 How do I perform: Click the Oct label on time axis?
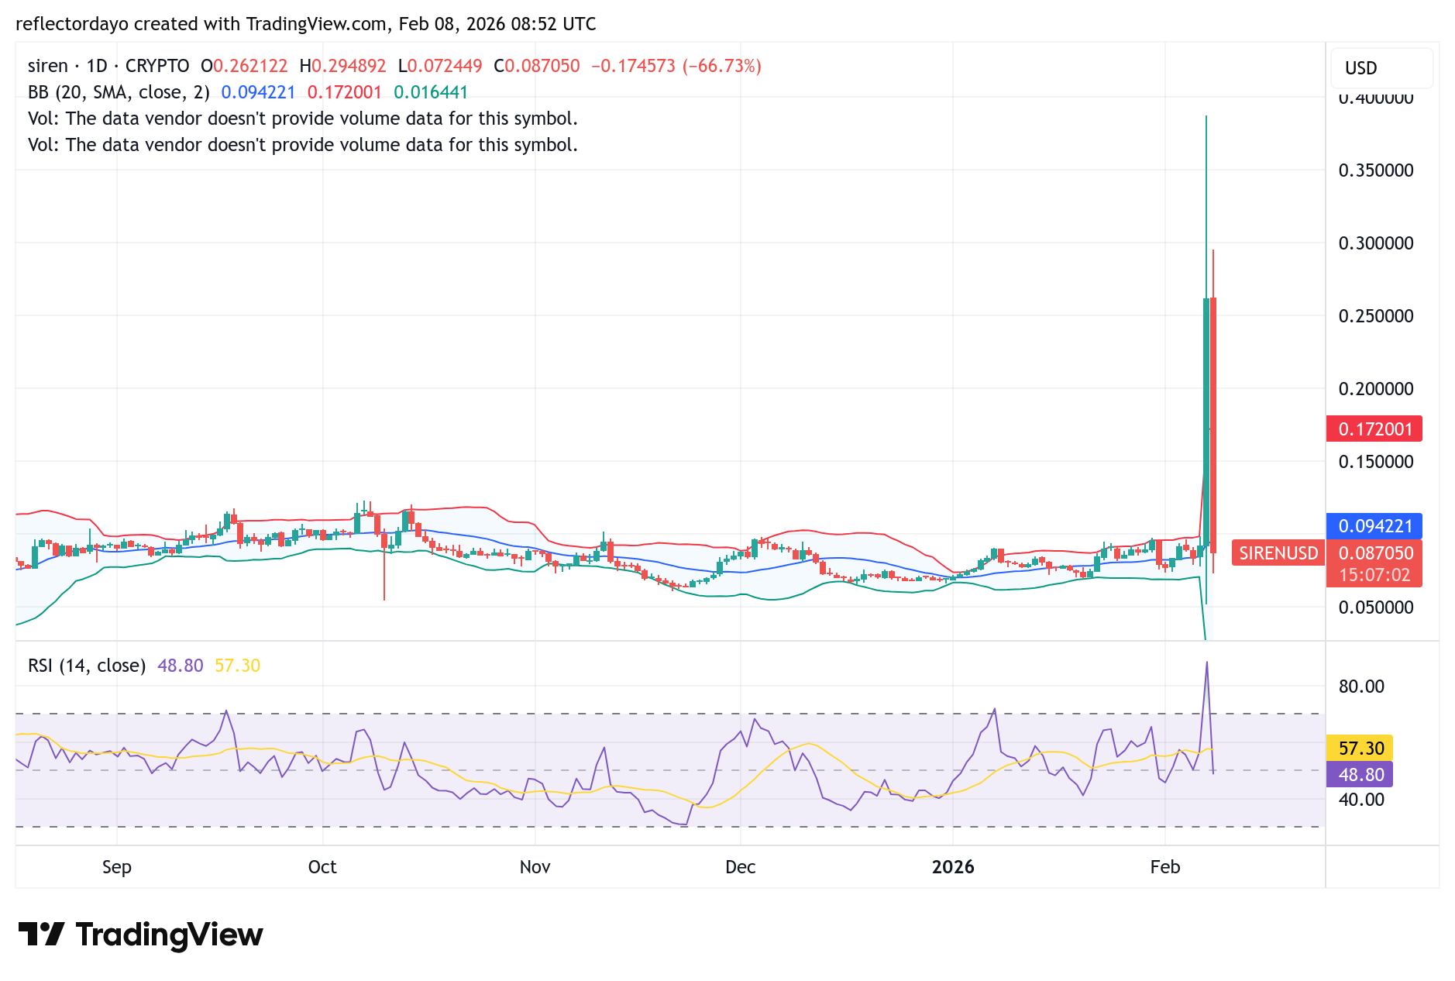click(x=322, y=867)
